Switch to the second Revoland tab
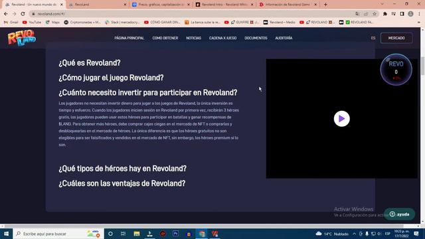 pyautogui.click(x=98, y=5)
